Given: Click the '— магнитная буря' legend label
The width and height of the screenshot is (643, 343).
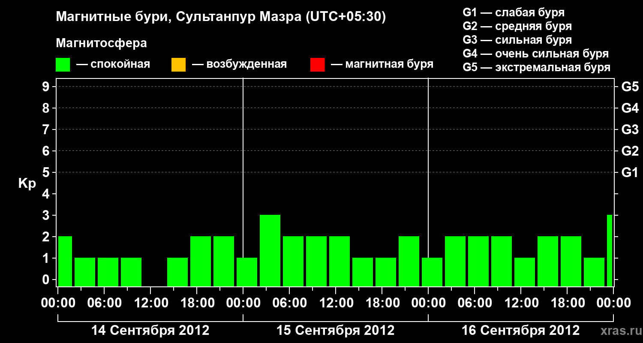Looking at the screenshot, I should [x=382, y=65].
